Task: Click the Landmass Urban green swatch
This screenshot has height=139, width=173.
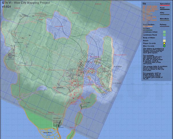Action: (x=164, y=32)
